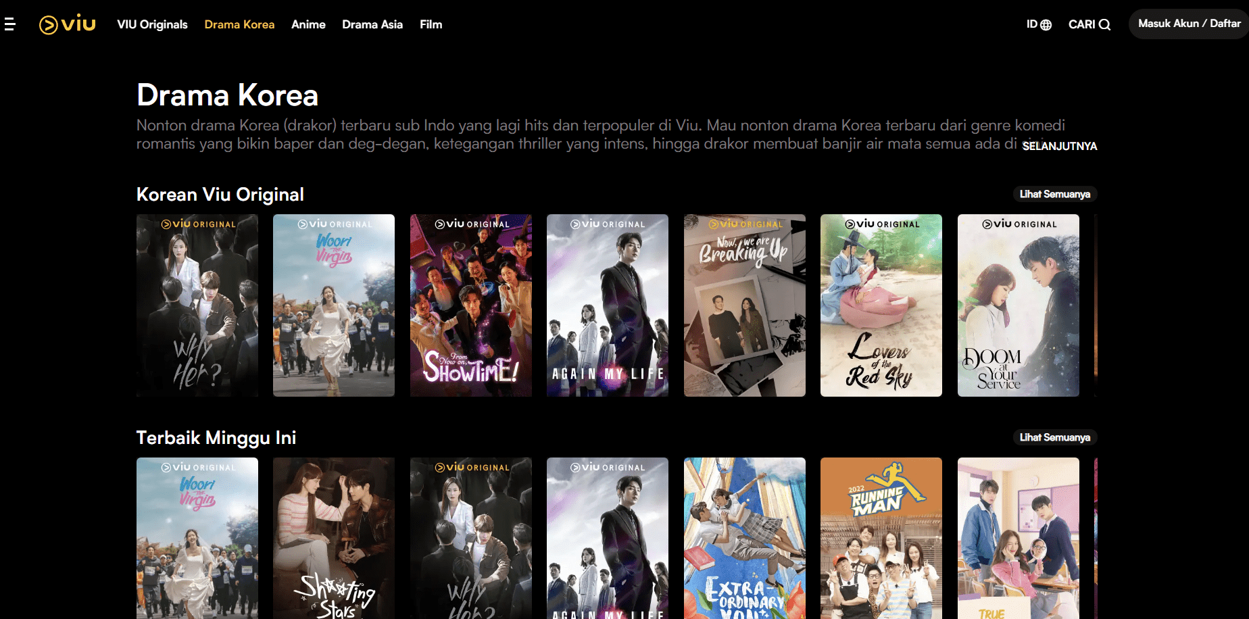Open Shooting Stars poster
Image resolution: width=1249 pixels, height=619 pixels.
[x=334, y=538]
